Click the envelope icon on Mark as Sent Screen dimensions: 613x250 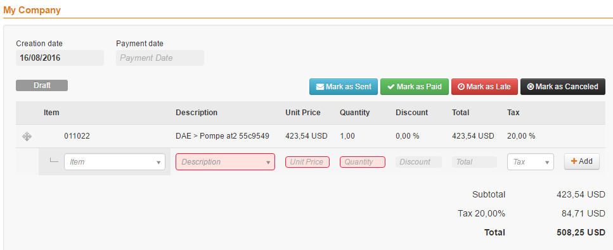click(x=319, y=87)
